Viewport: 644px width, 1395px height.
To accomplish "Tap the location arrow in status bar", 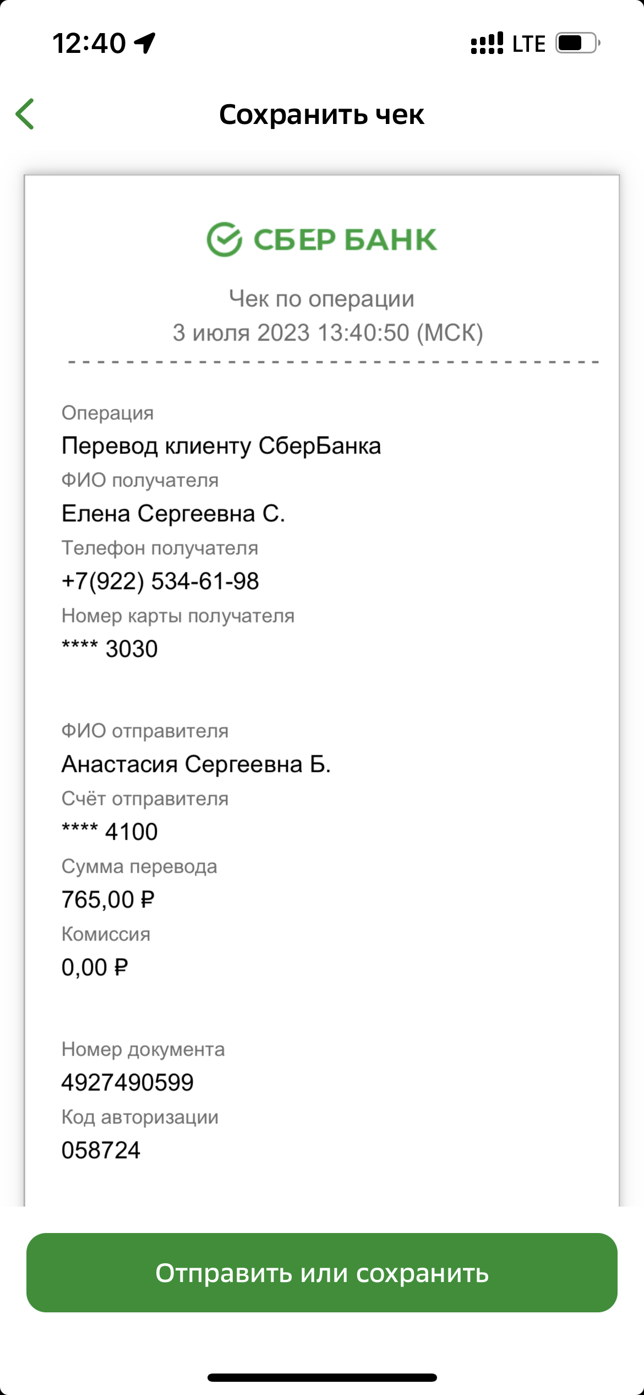I will (145, 43).
